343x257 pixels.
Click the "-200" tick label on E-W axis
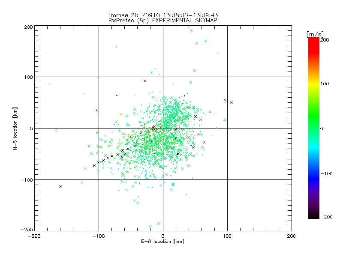(34, 236)
